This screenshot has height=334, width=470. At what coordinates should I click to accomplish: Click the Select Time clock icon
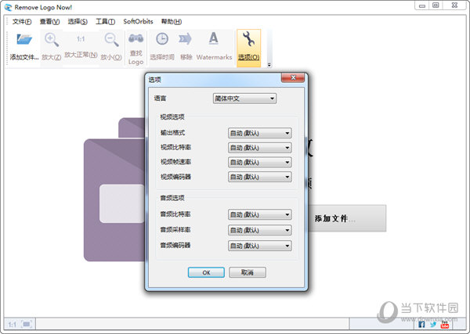162,39
